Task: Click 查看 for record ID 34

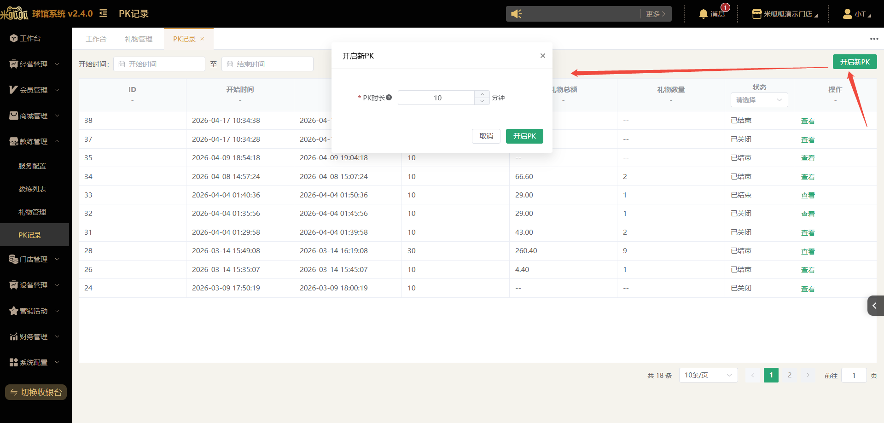Action: [x=808, y=177]
